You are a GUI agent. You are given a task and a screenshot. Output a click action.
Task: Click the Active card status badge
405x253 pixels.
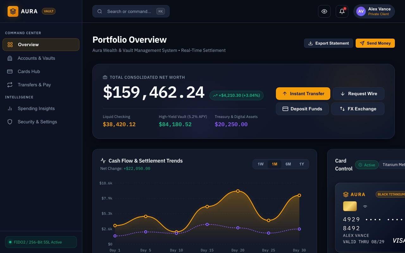click(x=367, y=165)
